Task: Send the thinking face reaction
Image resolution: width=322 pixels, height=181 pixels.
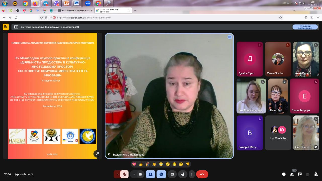Action: pyautogui.click(x=181, y=164)
